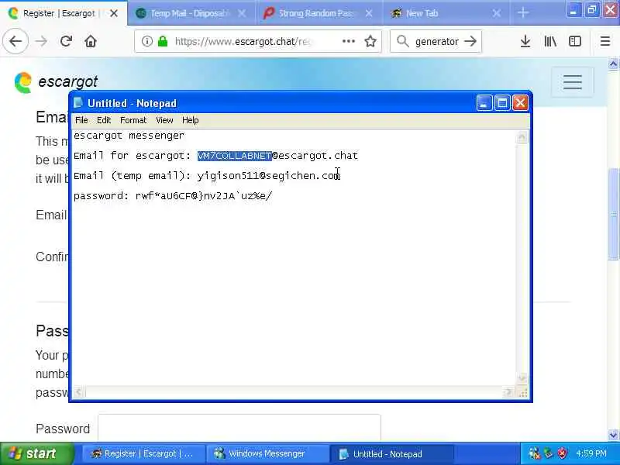Open Notepad Format menu
The image size is (620, 465).
pos(133,120)
